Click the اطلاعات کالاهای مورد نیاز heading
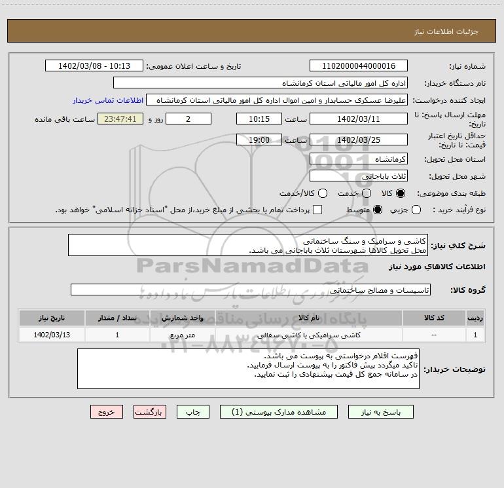The image size is (504, 488). pos(437,267)
